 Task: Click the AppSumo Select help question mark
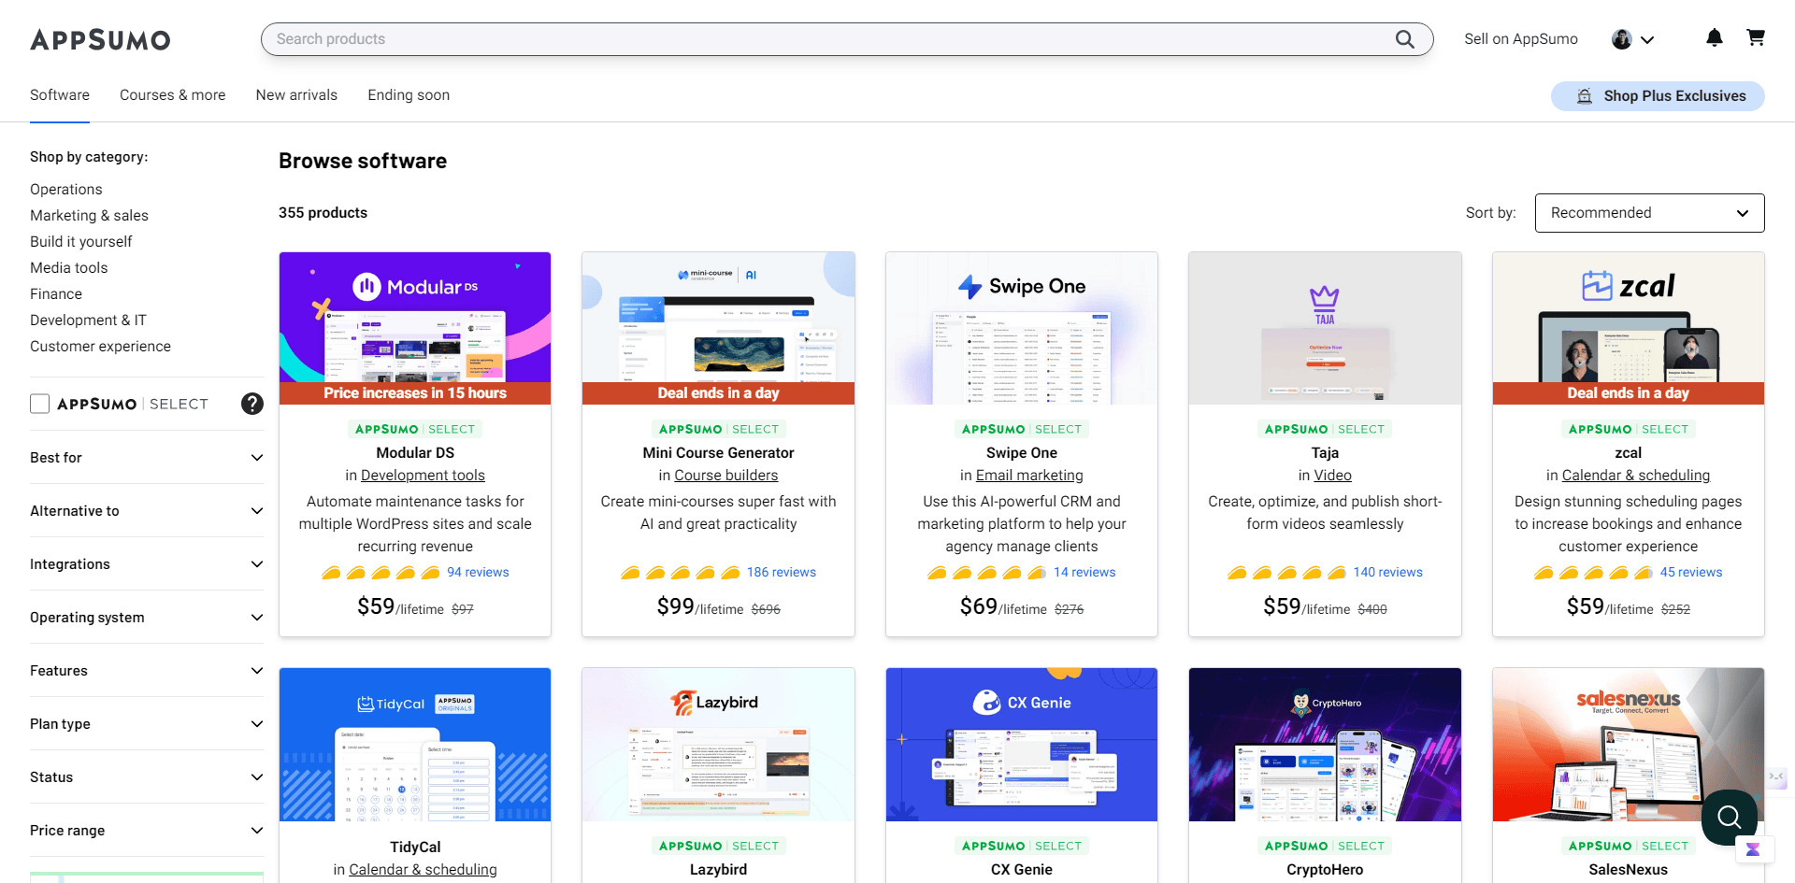click(x=252, y=404)
